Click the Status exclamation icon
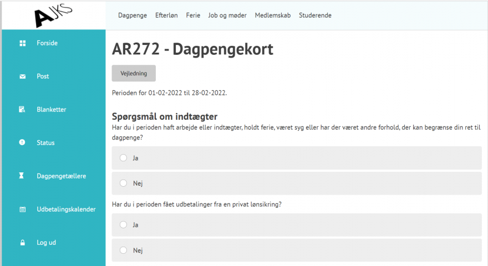 tap(22, 142)
